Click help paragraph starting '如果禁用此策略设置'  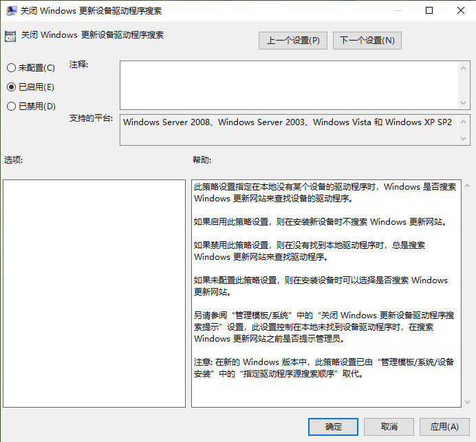(310, 251)
